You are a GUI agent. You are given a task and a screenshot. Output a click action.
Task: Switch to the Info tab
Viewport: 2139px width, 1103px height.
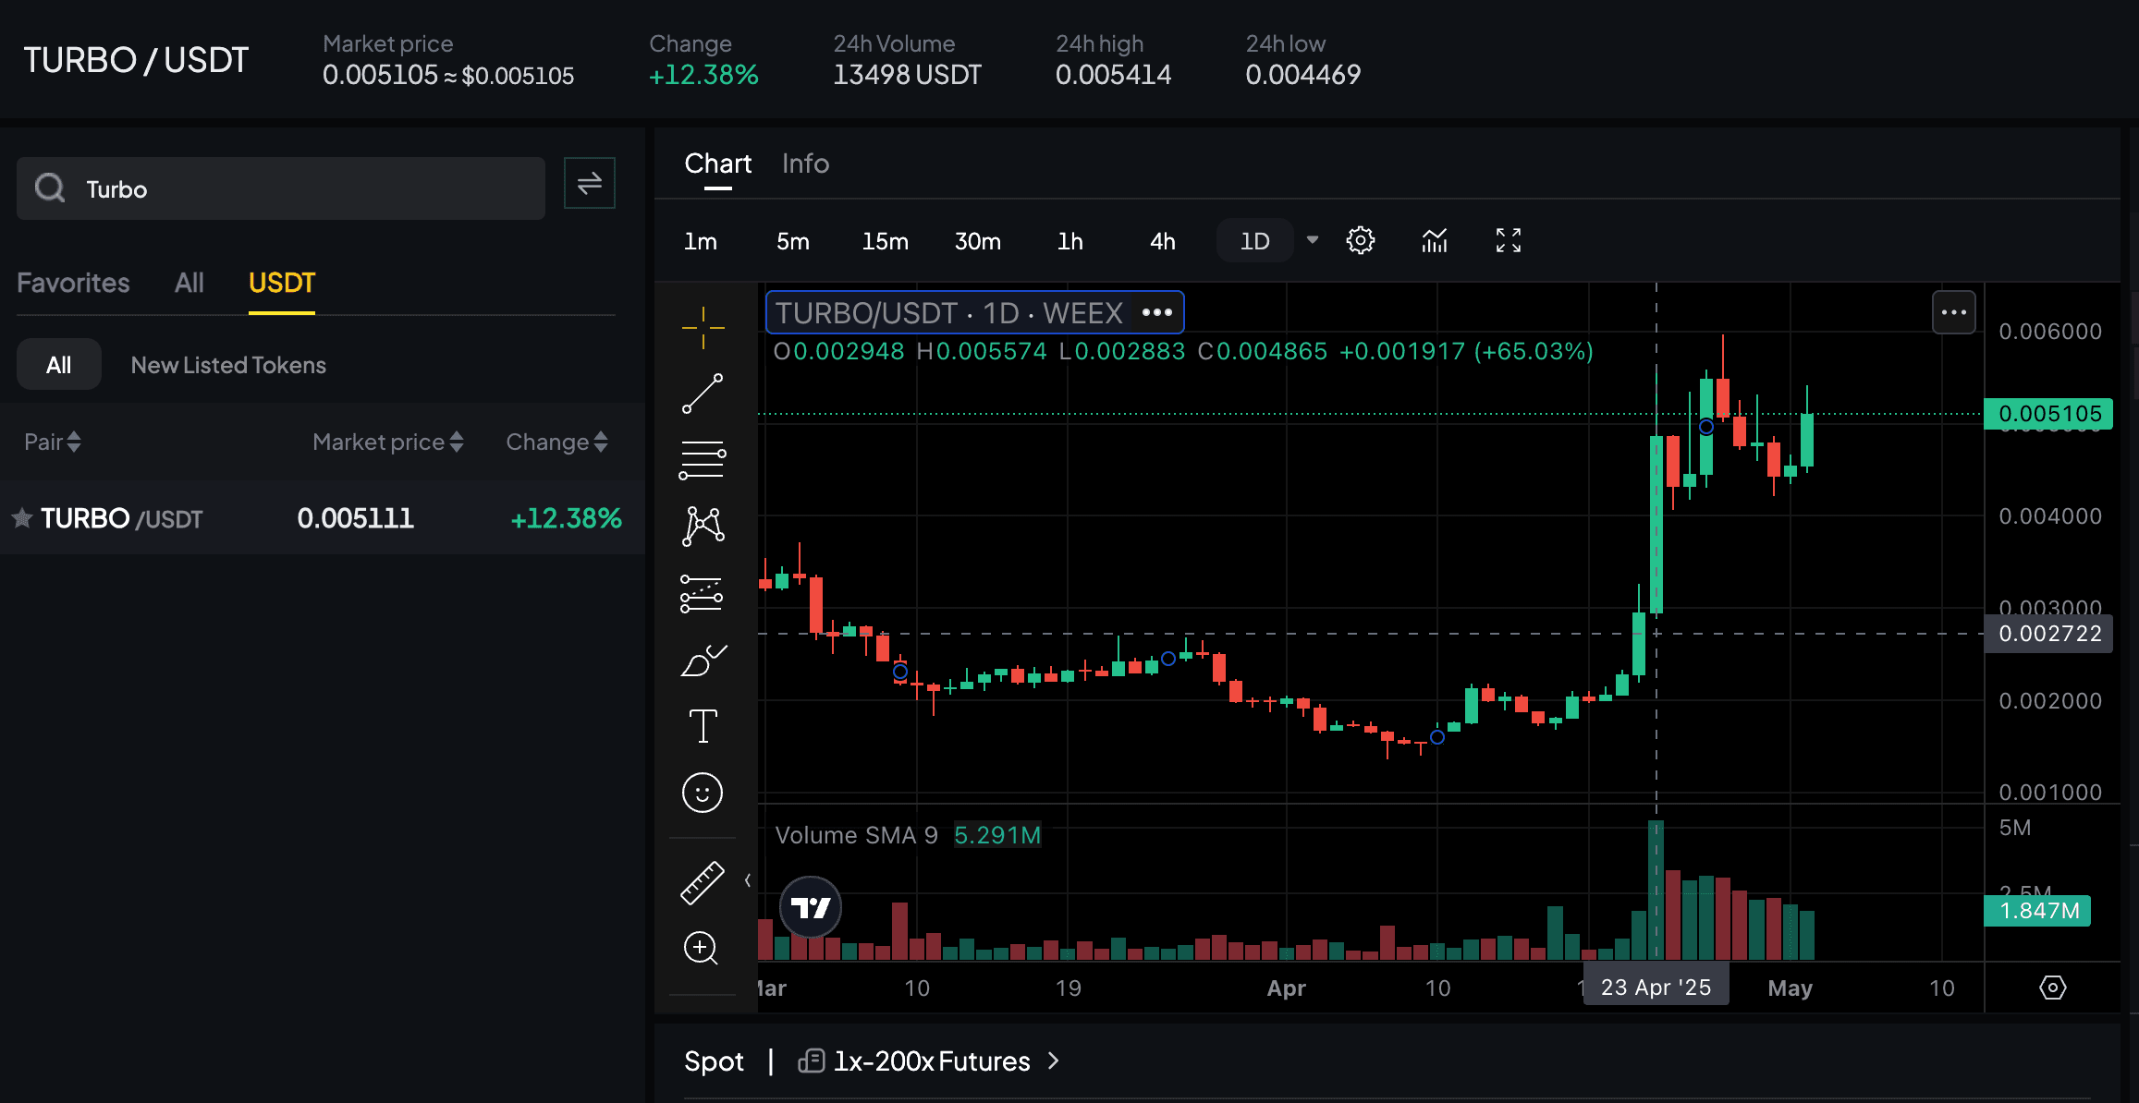coord(804,164)
